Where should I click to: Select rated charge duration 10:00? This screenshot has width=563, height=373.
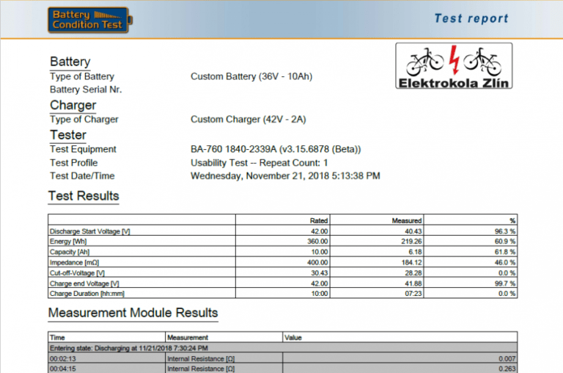coord(319,294)
